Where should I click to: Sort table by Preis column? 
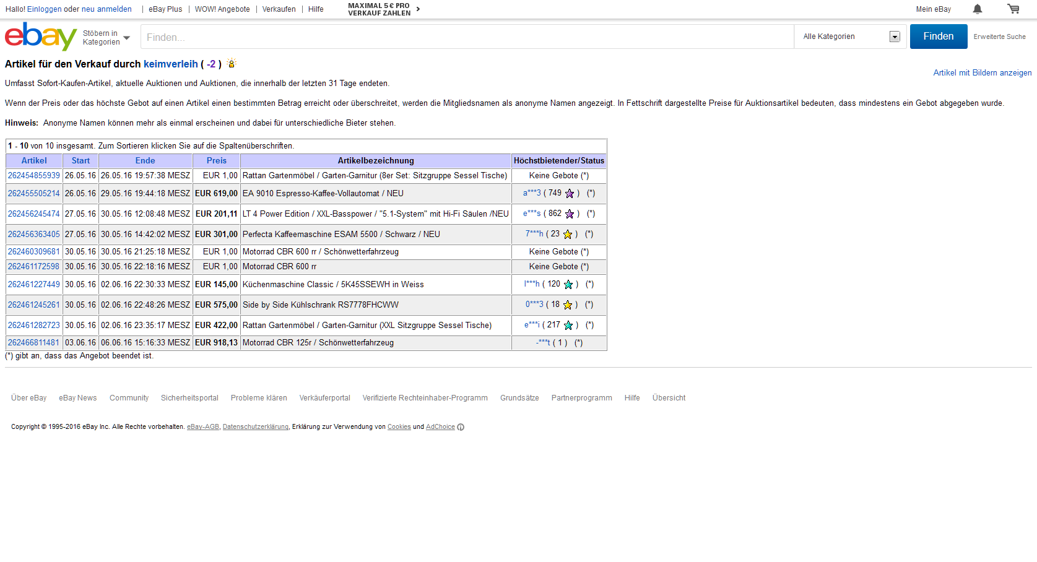(x=217, y=160)
